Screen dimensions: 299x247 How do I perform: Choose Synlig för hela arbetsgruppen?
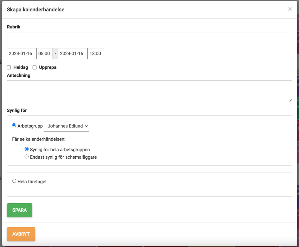[27, 149]
